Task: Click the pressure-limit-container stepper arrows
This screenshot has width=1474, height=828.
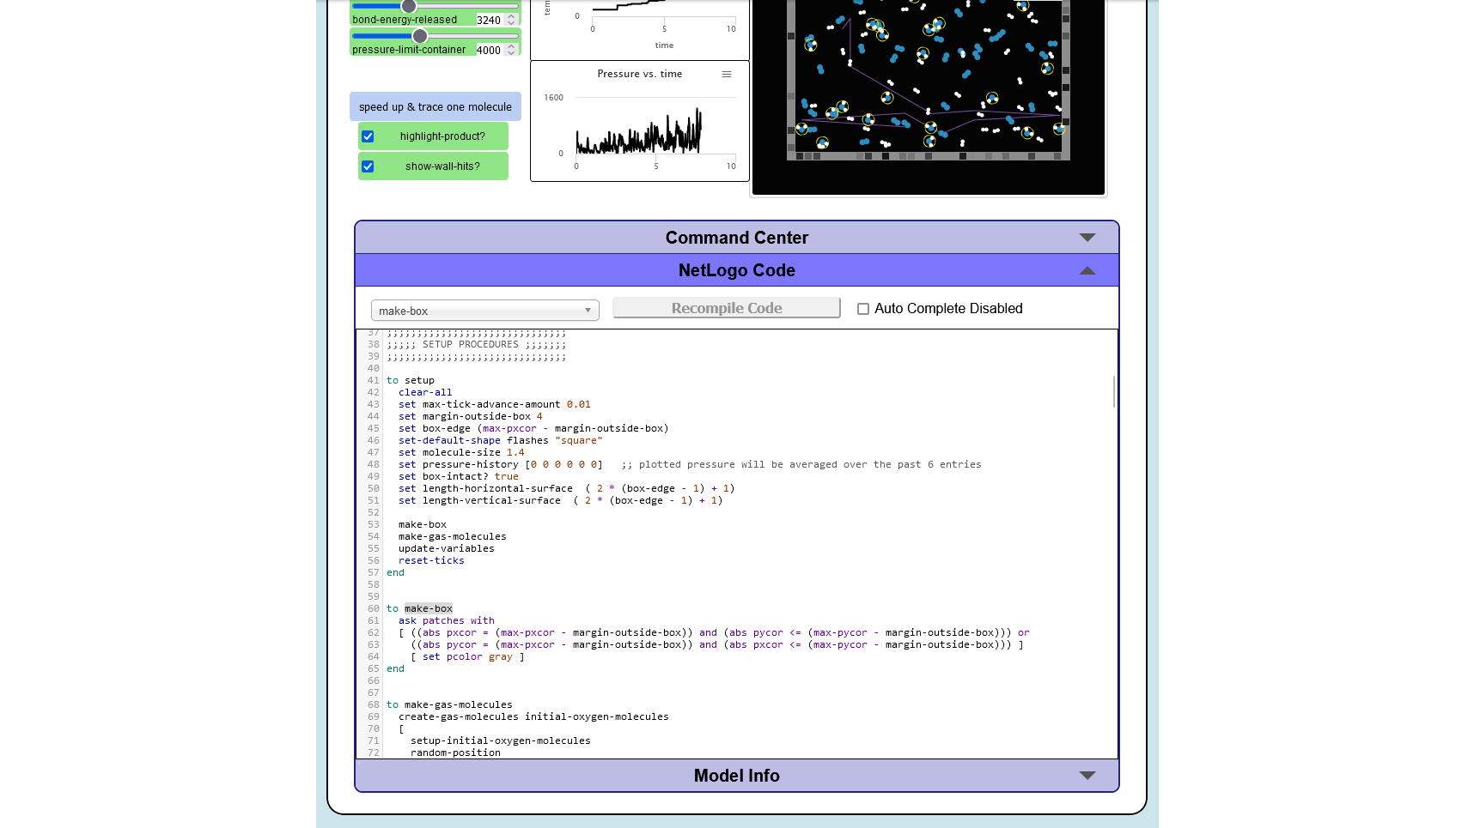Action: click(x=512, y=50)
